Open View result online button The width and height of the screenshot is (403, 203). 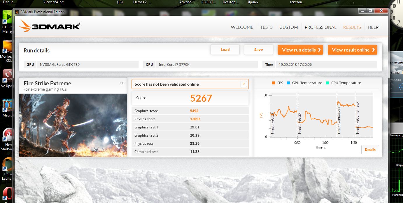(352, 50)
